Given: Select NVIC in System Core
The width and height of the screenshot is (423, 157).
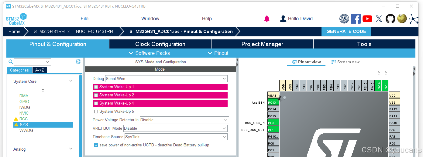Looking at the screenshot, I should click(x=24, y=113).
